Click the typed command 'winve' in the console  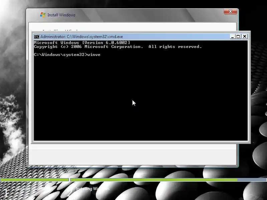coord(94,55)
